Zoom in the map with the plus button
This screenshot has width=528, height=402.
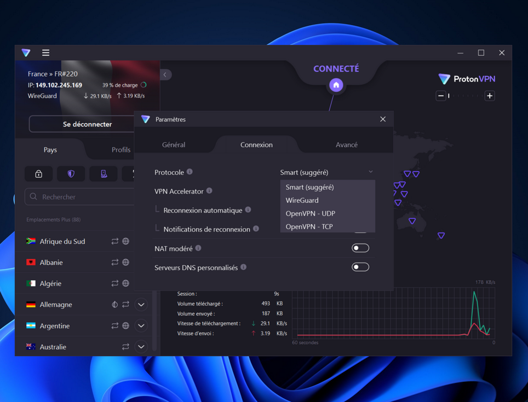(490, 96)
